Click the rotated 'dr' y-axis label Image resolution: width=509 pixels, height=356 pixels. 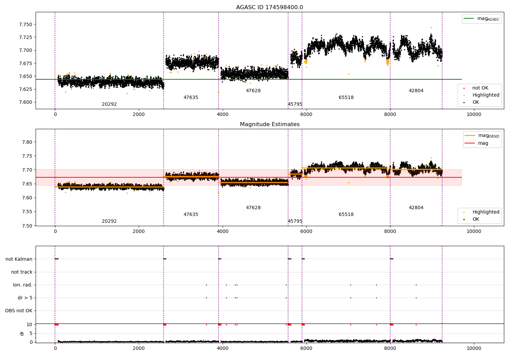point(22,334)
